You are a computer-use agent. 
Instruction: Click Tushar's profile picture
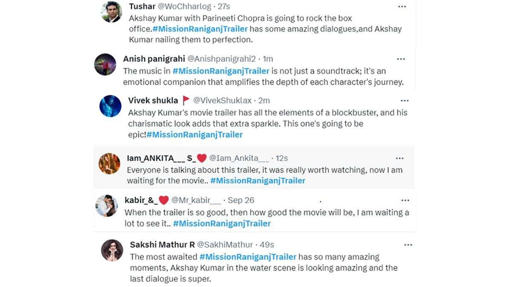tap(112, 12)
